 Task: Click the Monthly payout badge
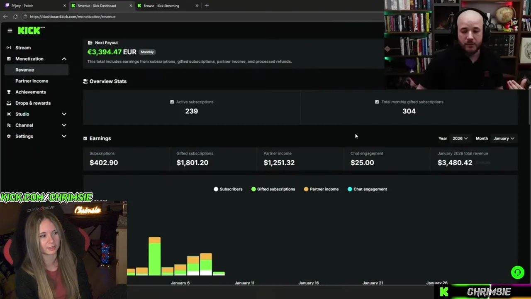(147, 52)
